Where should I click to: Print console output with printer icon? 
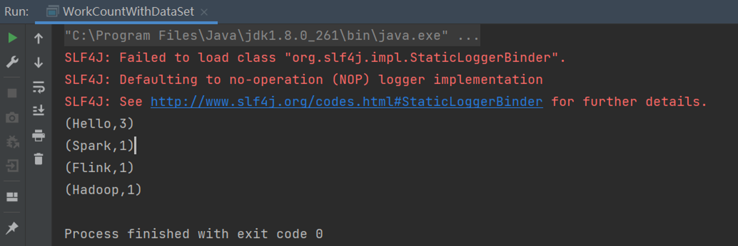point(38,135)
